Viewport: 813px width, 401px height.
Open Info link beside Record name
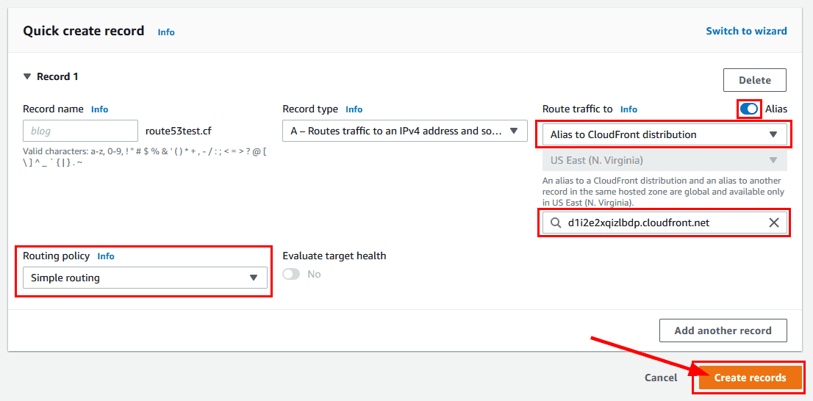[99, 109]
